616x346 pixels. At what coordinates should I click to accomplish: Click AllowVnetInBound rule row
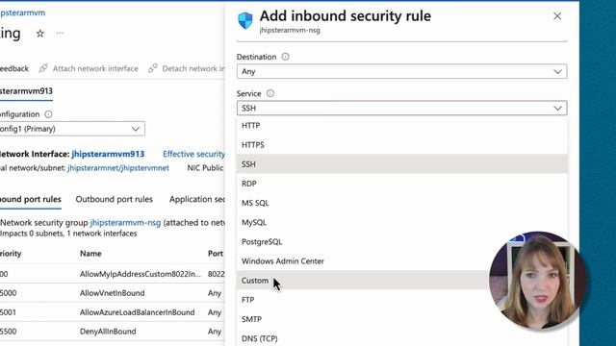[x=113, y=293]
